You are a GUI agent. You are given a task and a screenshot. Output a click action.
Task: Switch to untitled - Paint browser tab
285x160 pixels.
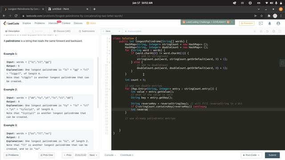pos(68,9)
